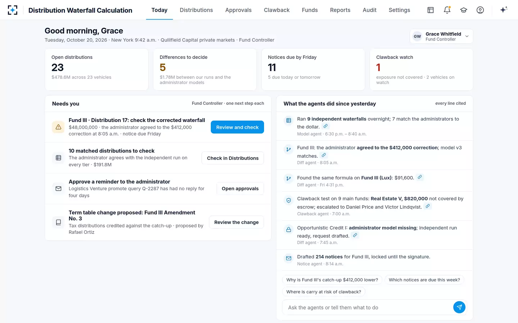Viewport: 518px width, 323px height.
Task: Open citation link for 9 independent waterfalls
Action: coord(326,126)
